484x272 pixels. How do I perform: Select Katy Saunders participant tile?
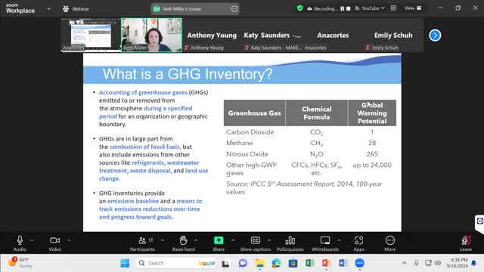[x=272, y=36]
